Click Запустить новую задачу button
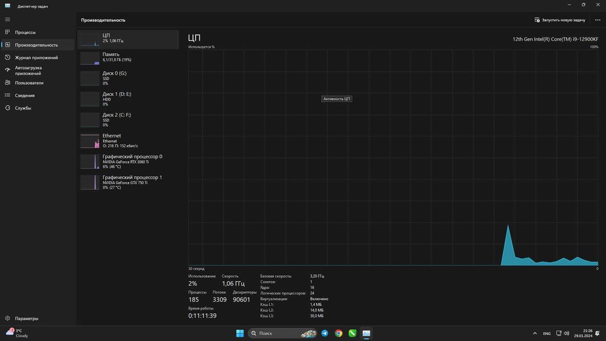The width and height of the screenshot is (606, 341). click(x=559, y=20)
